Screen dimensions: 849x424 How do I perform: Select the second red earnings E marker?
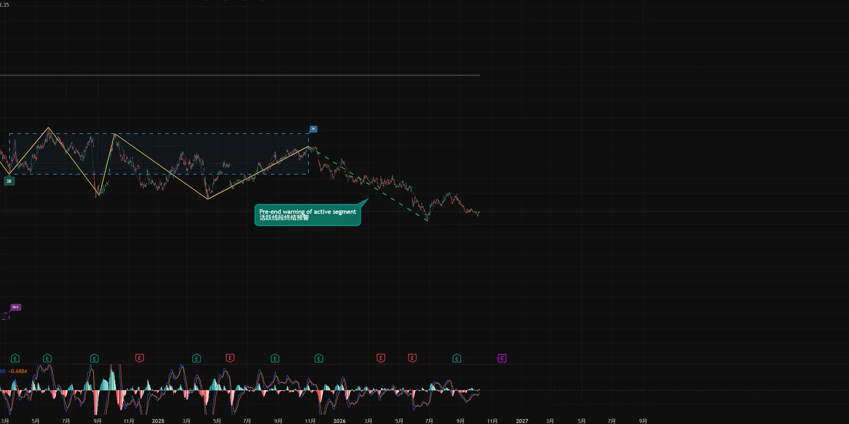point(230,358)
